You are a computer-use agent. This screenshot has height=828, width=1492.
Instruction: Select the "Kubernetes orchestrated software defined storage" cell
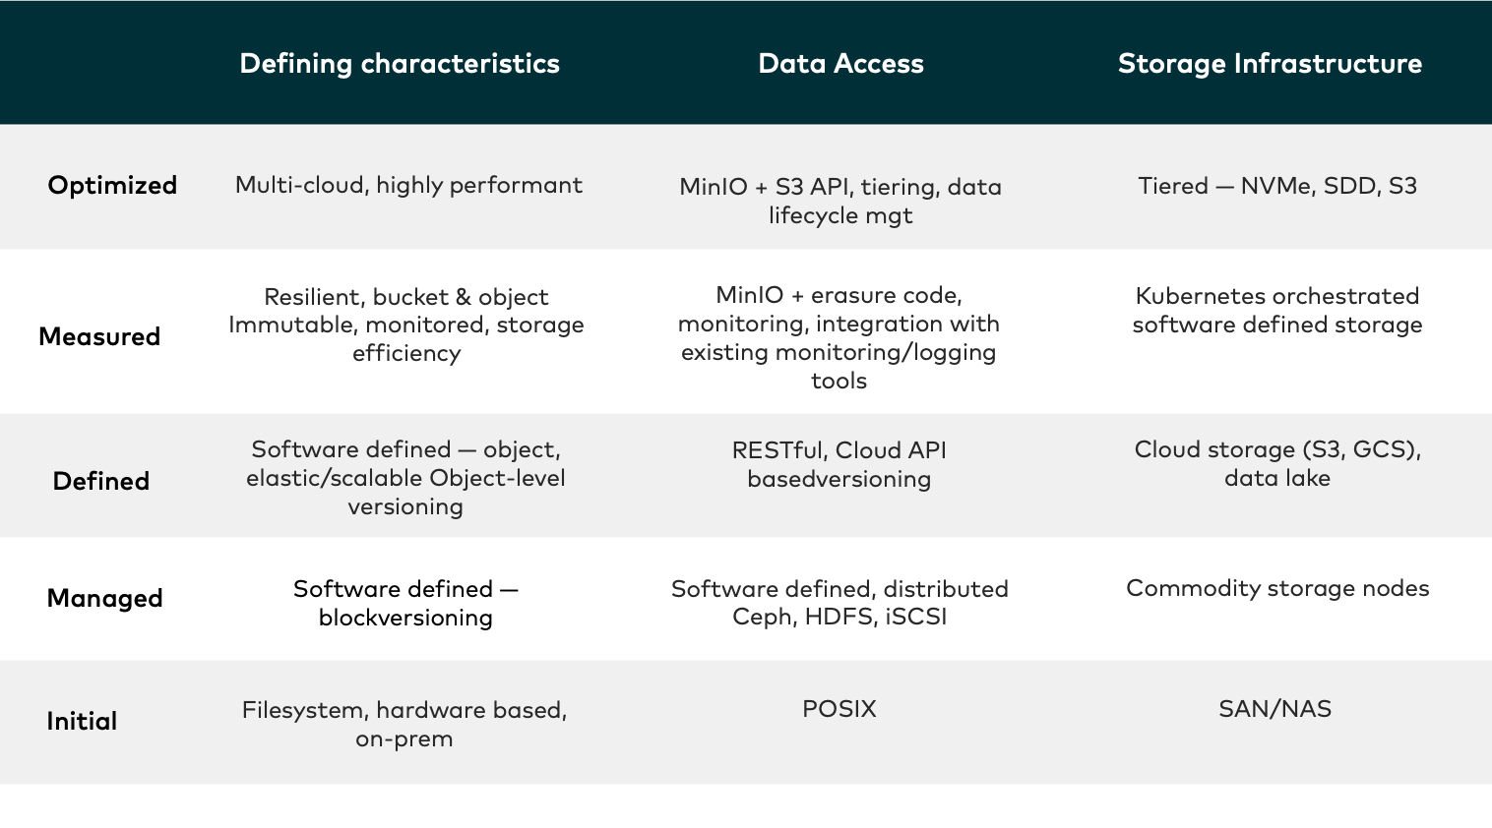1276,310
